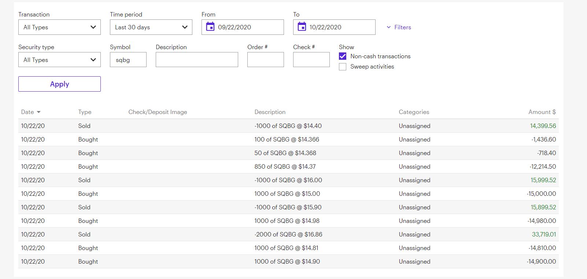
Task: Enable the Sweep activities checkbox
Action: 343,67
